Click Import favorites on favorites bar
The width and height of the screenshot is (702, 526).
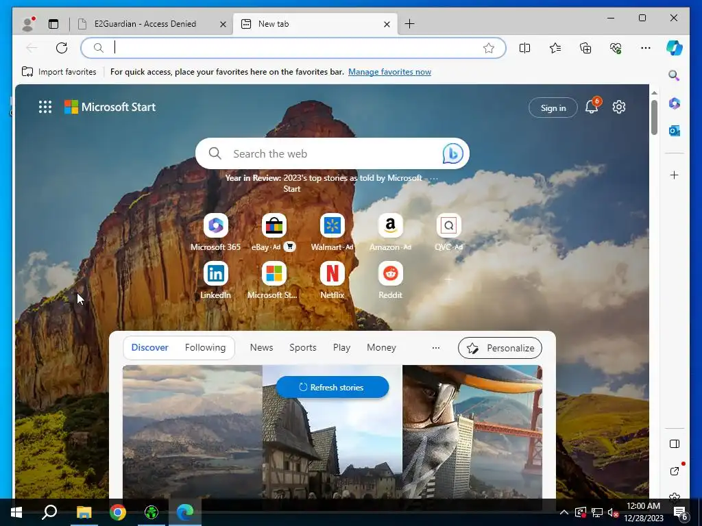[59, 71]
